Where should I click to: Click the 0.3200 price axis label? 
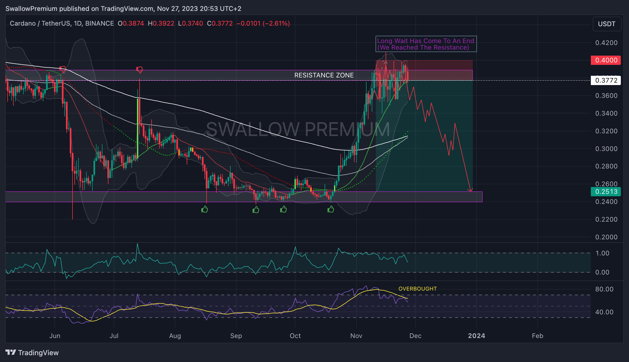tap(606, 131)
